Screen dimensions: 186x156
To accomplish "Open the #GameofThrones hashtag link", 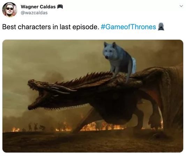I will pos(128,27).
